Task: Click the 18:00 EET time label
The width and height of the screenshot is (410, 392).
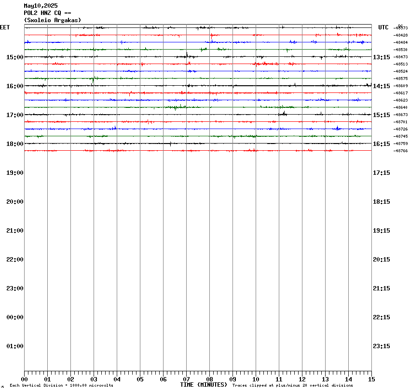Action: click(15, 144)
